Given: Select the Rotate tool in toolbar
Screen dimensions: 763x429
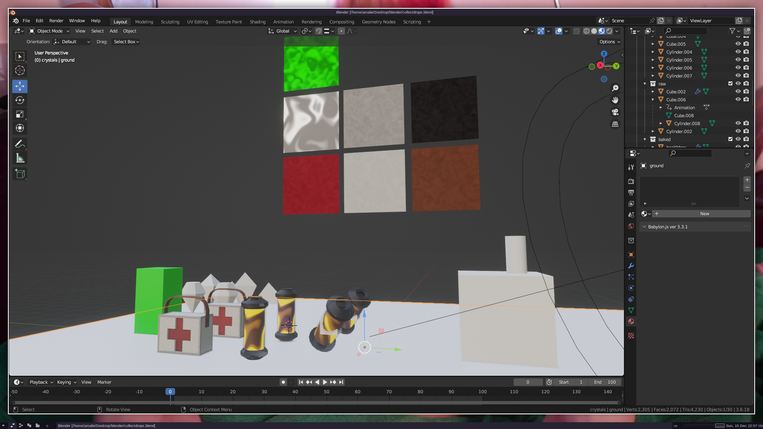Looking at the screenshot, I should pyautogui.click(x=20, y=100).
